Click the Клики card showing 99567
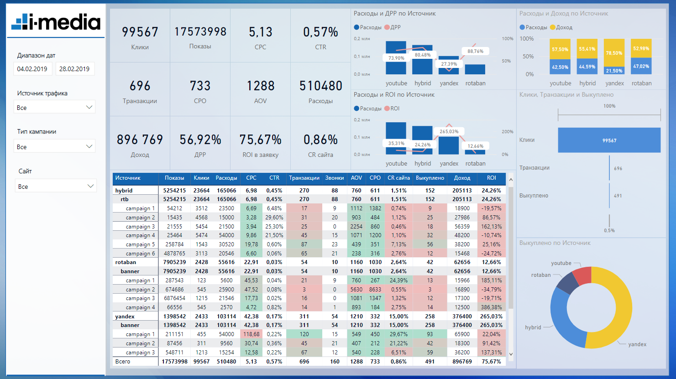Image resolution: width=676 pixels, height=379 pixels. (140, 36)
